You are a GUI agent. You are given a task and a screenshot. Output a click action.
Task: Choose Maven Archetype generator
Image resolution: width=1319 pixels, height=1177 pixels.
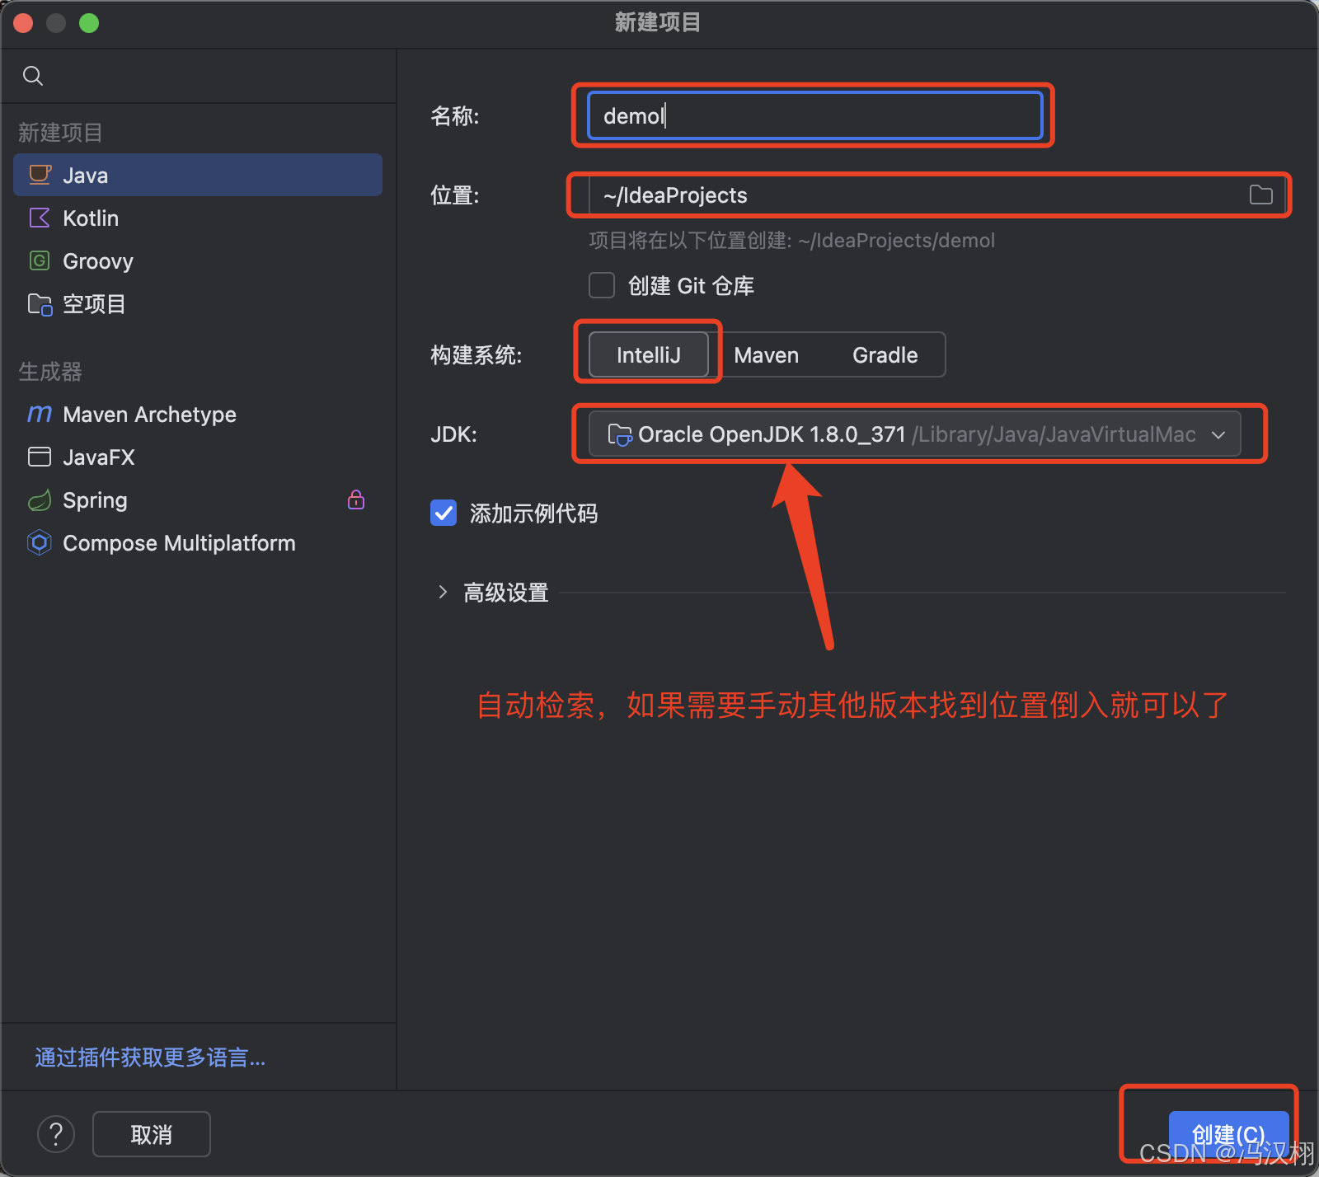click(x=198, y=414)
